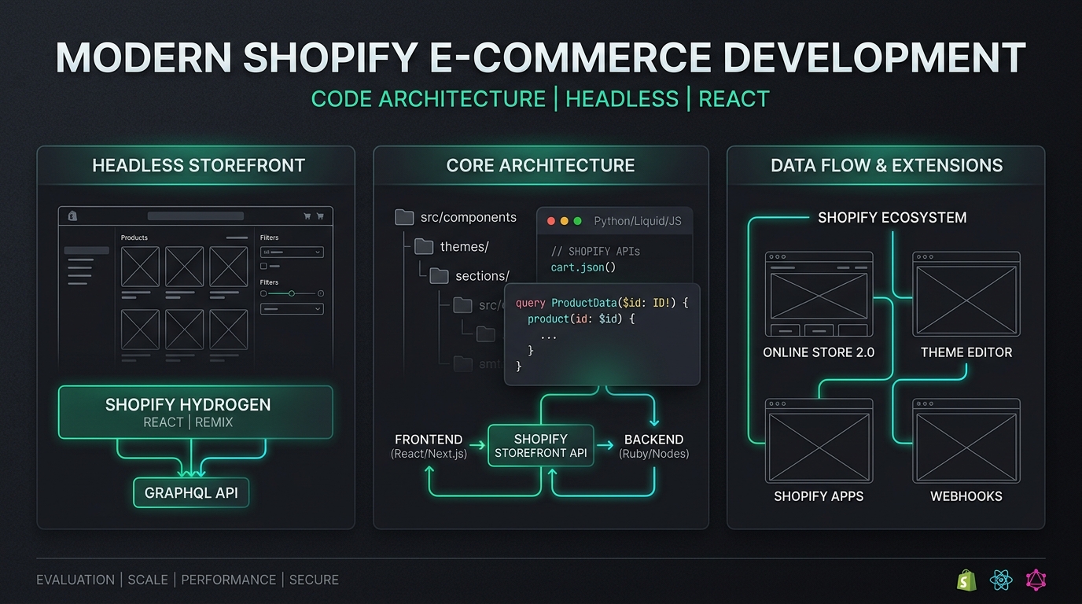1082x604 pixels.
Task: Click the GraphQL API box
Action: coord(191,493)
